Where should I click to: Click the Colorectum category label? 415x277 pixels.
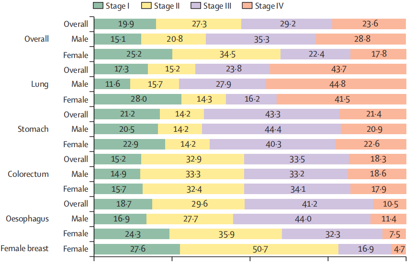click(28, 174)
